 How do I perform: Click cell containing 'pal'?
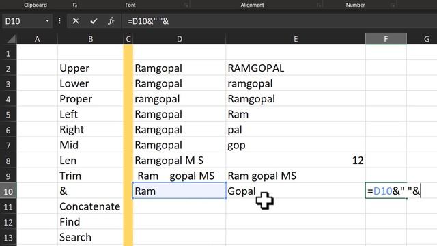click(x=296, y=130)
